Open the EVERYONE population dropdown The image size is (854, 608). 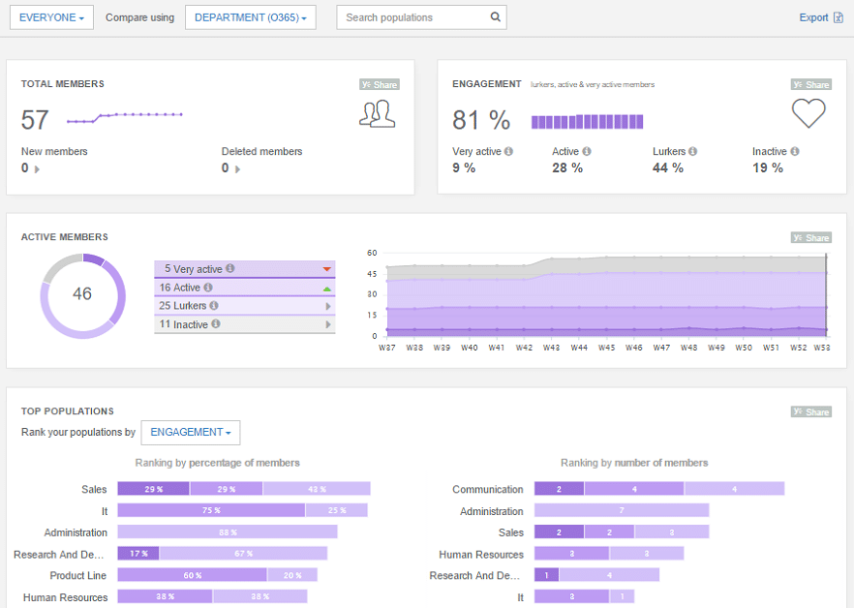pos(51,17)
